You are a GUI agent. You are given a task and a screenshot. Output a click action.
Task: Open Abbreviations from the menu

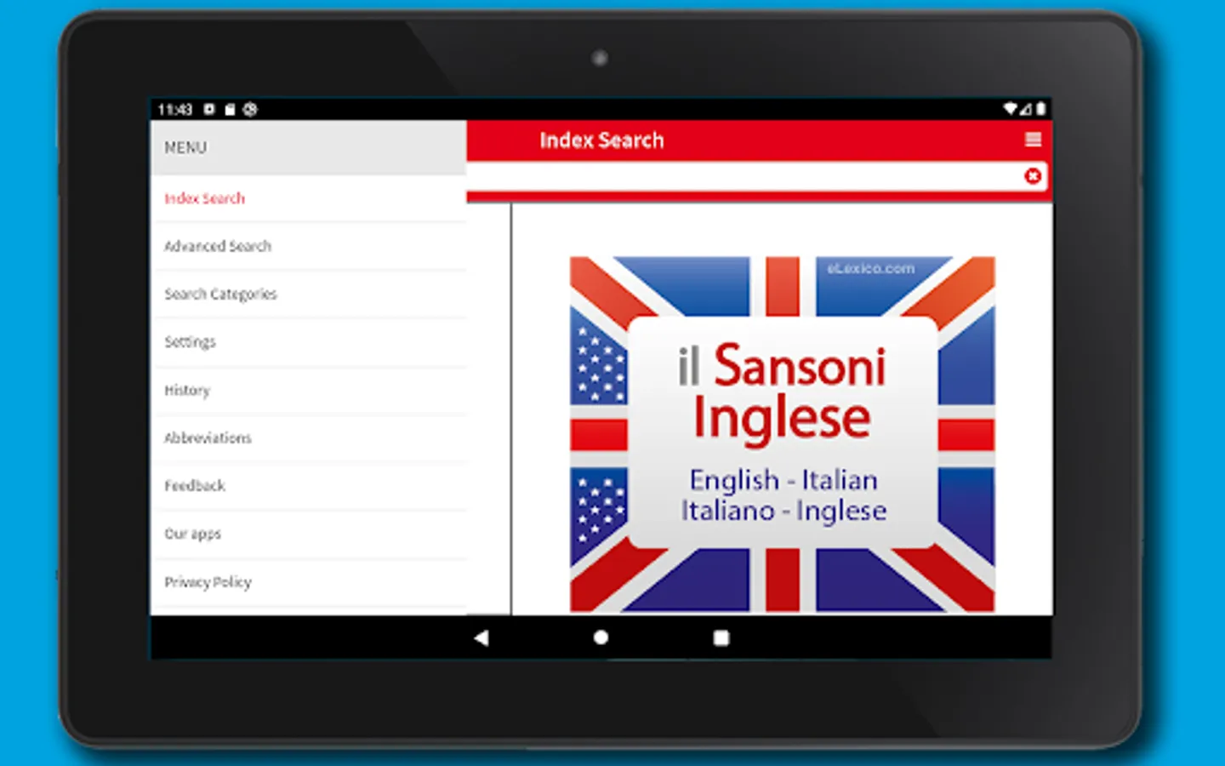309,438
